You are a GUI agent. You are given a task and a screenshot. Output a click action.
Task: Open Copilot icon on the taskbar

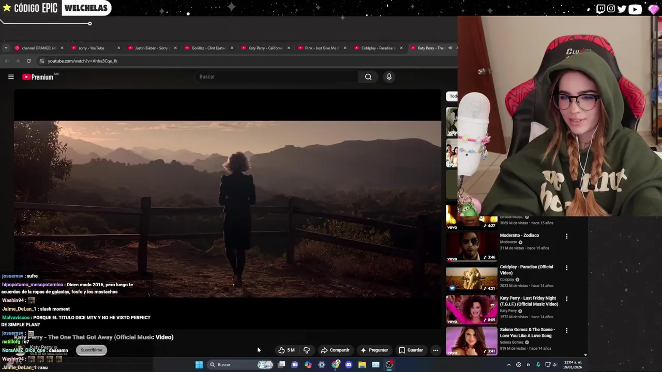(x=308, y=365)
